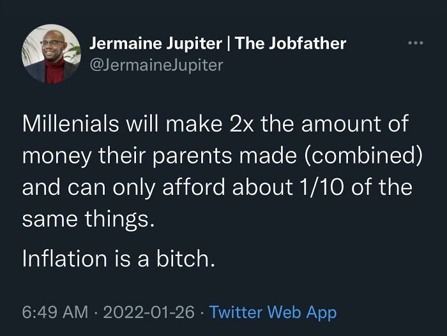Click Jermaine Jupiter's profile photo

[50, 54]
